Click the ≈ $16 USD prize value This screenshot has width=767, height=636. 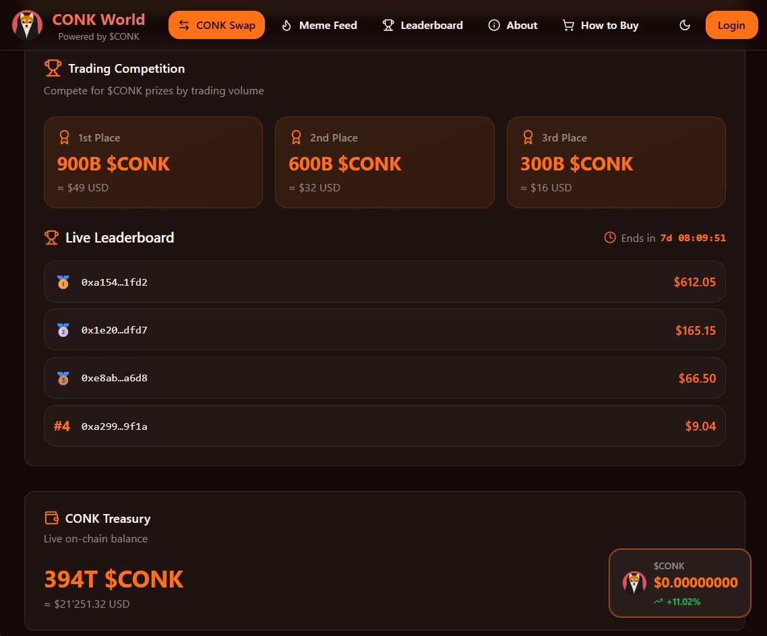pos(546,188)
